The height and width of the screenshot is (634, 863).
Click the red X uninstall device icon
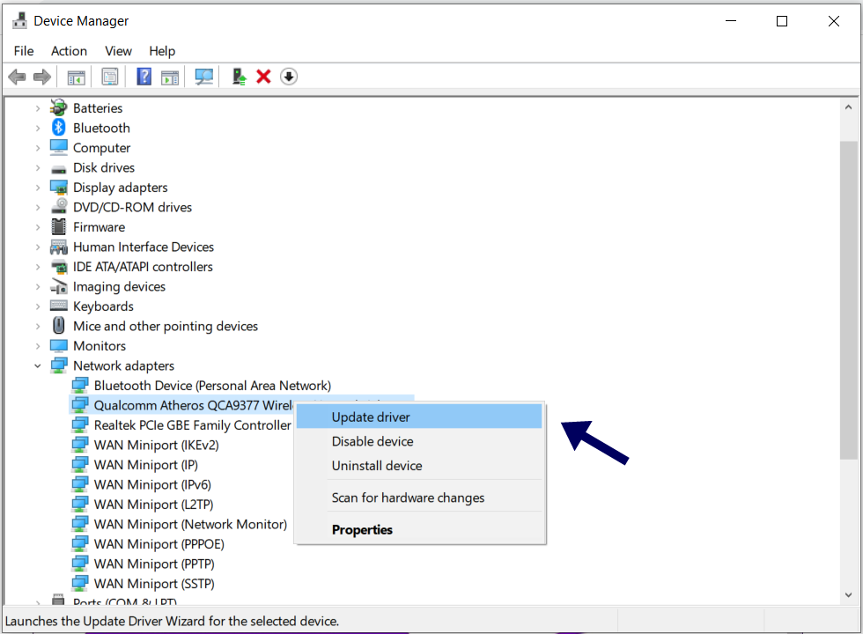pos(263,77)
